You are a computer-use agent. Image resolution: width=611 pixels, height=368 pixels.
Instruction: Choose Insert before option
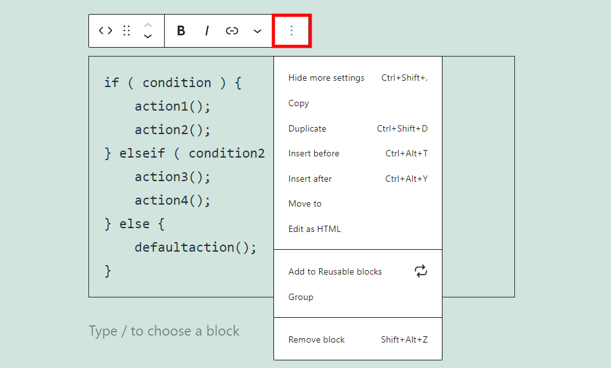pos(314,153)
